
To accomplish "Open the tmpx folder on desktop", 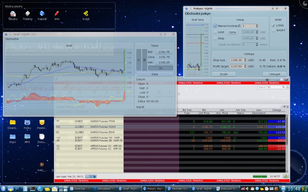I will point(13,139).
